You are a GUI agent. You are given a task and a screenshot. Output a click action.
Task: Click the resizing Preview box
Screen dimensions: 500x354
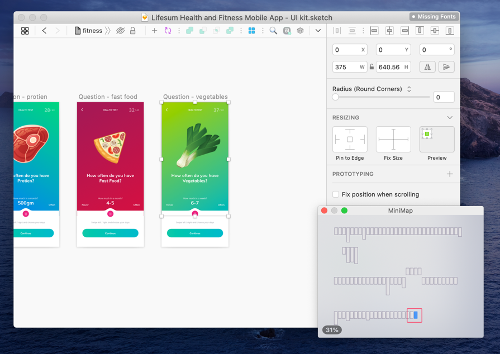pyautogui.click(x=437, y=139)
